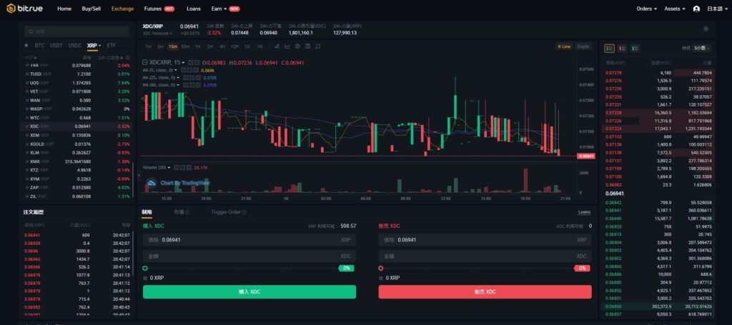This screenshot has width=732, height=325.
Task: Toggle chart fullscreen icon
Action: tap(318, 46)
